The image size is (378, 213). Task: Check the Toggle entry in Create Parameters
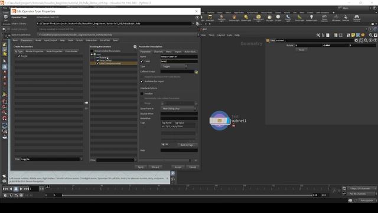click(19, 56)
